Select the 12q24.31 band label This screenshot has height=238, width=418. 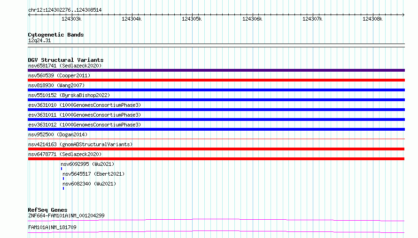[39, 40]
